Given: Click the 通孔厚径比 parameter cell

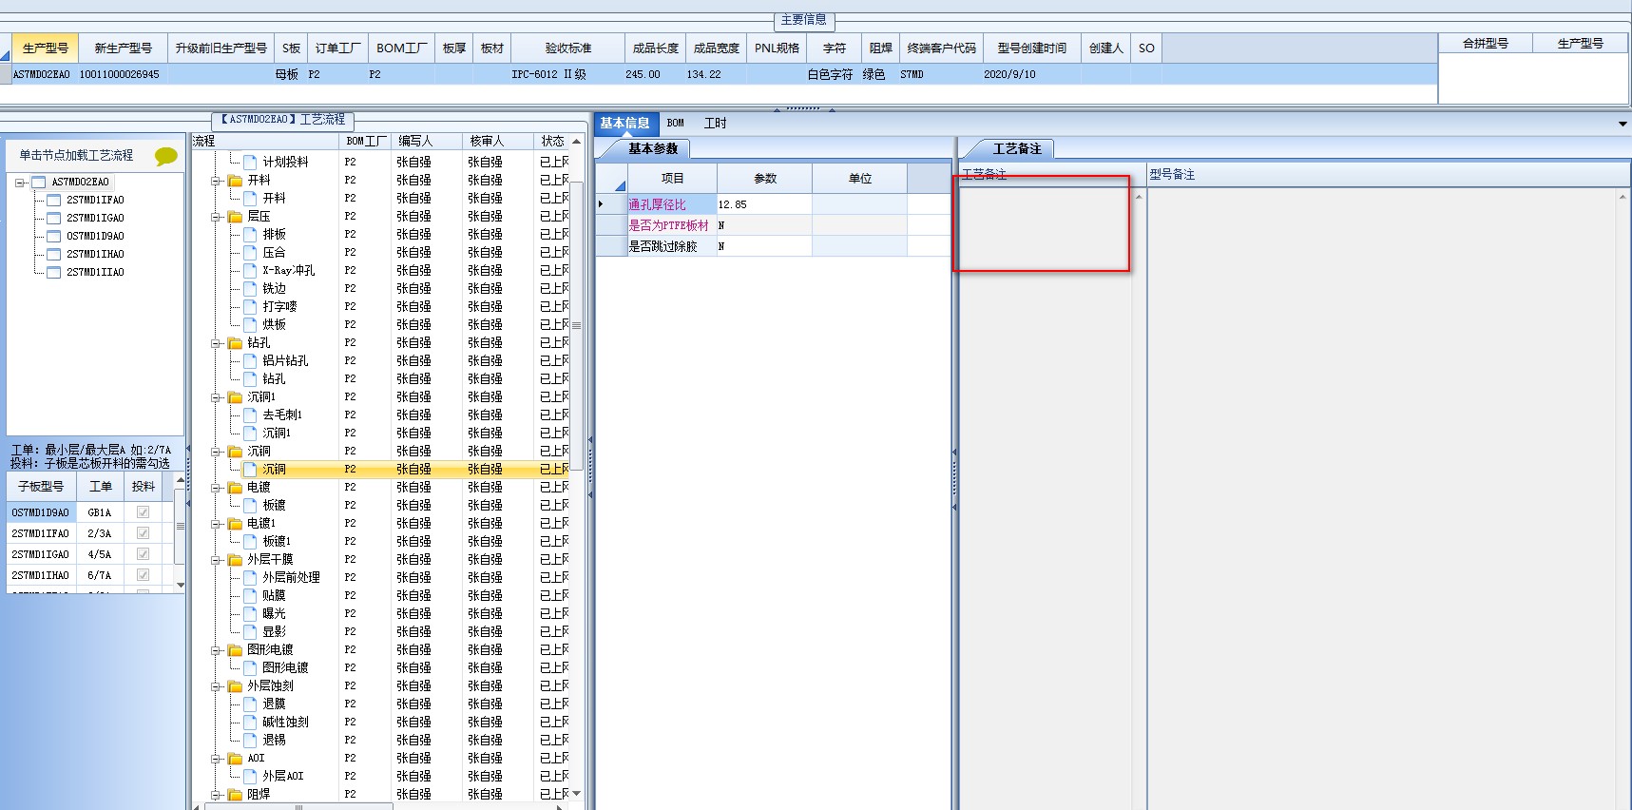Looking at the screenshot, I should [671, 204].
